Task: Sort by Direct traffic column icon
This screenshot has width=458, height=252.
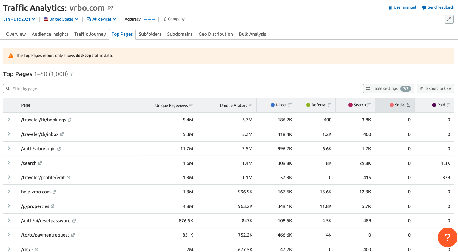Action: coord(290,105)
